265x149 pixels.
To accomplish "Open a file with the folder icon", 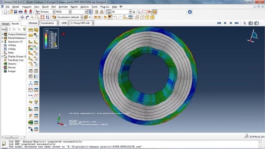I will [x=10, y=12].
